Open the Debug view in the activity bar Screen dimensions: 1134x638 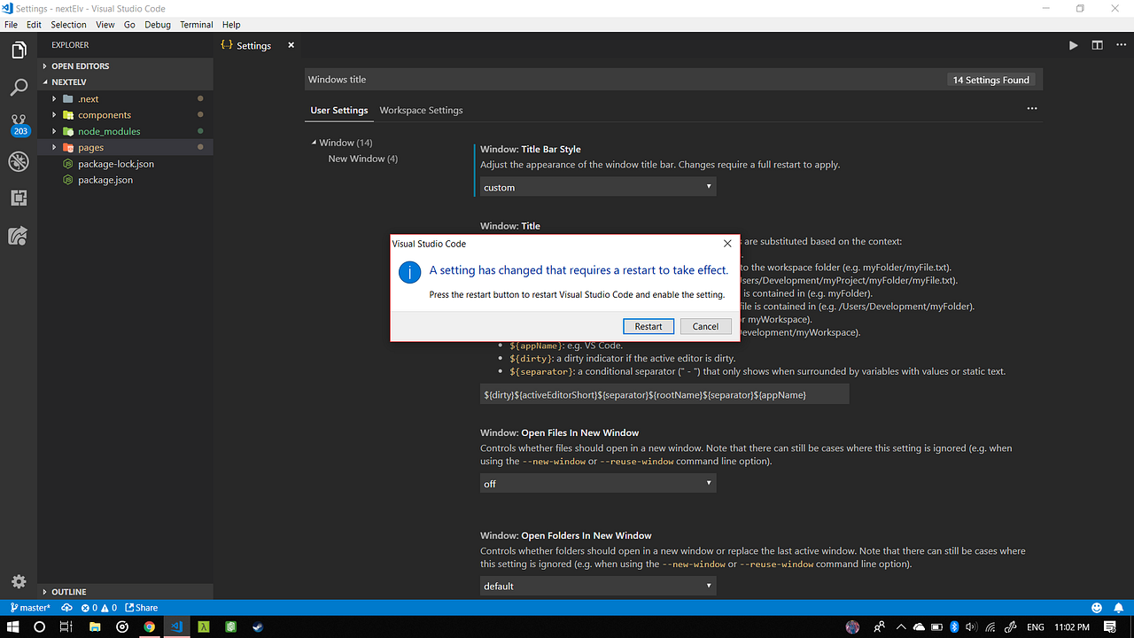point(18,161)
